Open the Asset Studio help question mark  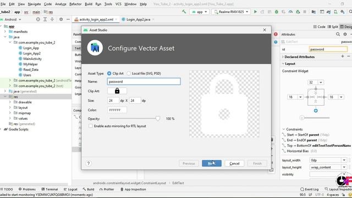[89, 163]
